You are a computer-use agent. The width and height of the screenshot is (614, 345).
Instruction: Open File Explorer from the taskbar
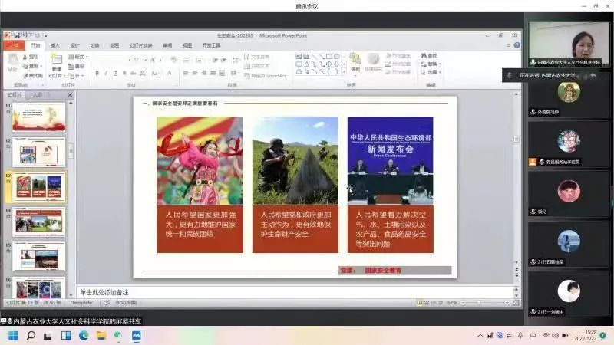tap(101, 336)
